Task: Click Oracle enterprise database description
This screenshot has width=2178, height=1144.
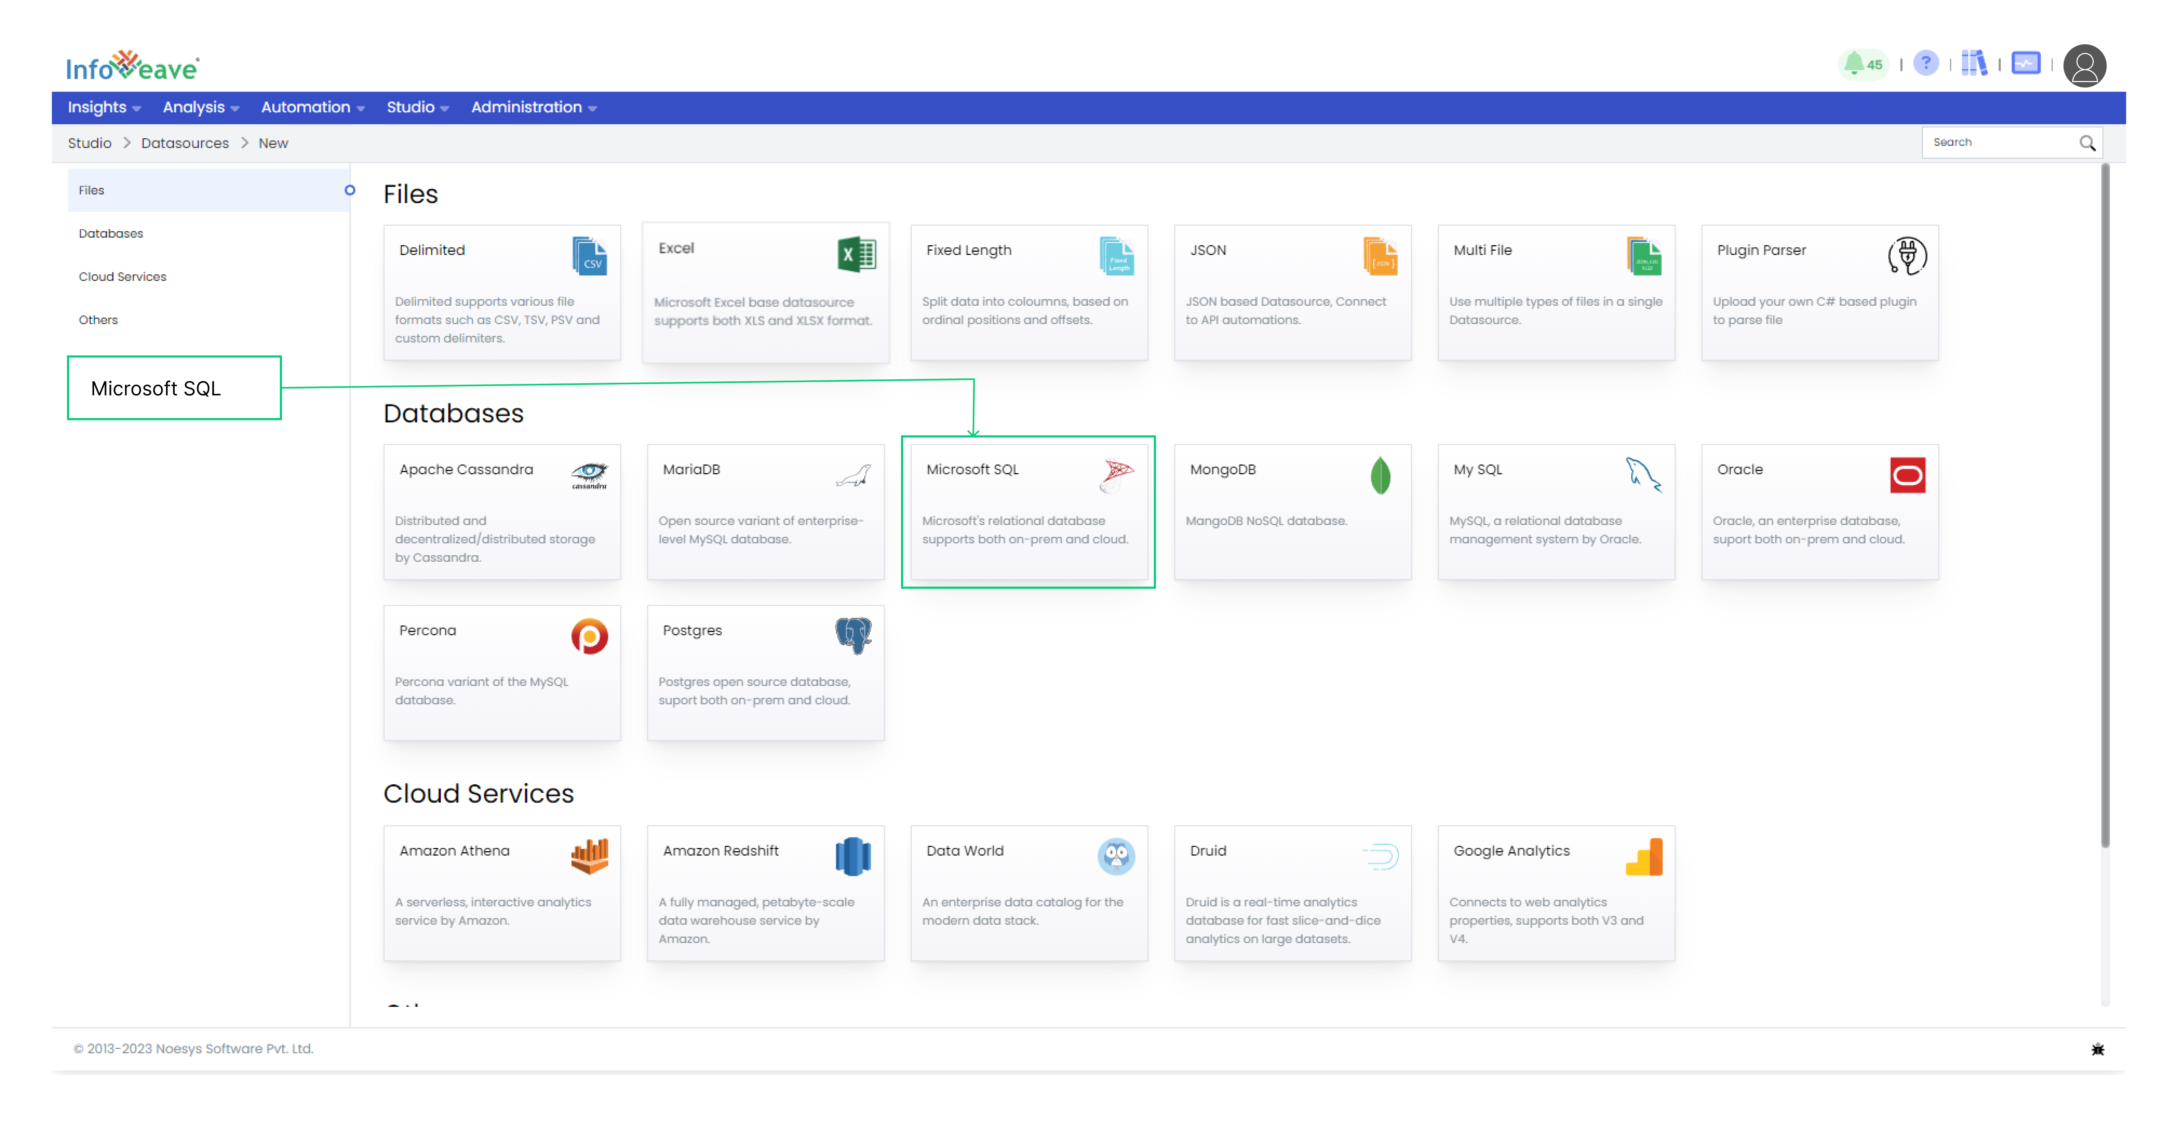Action: point(1809,530)
